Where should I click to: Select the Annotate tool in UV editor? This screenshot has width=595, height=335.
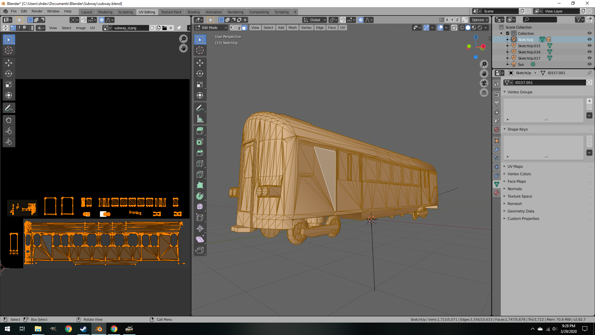[9, 108]
